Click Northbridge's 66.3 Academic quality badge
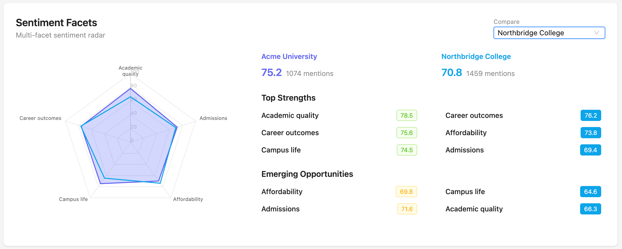 coord(591,209)
